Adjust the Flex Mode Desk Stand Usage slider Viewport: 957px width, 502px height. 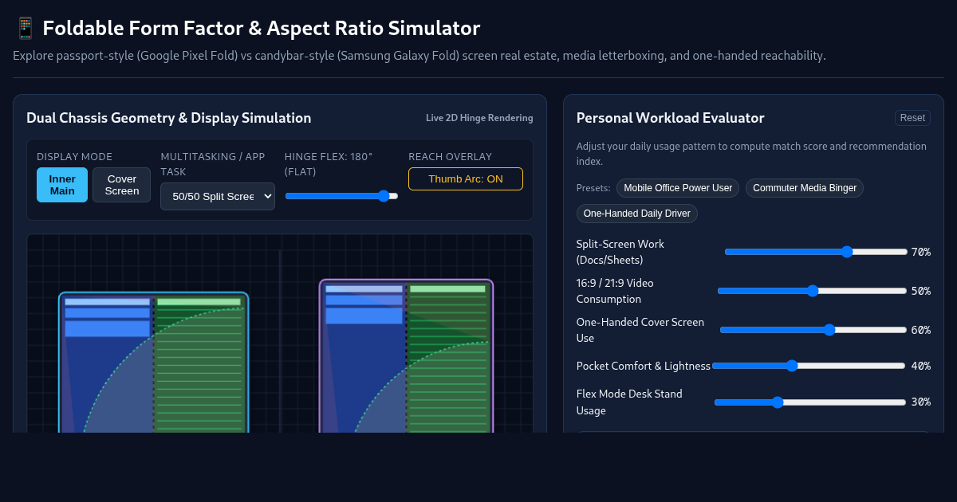810,402
